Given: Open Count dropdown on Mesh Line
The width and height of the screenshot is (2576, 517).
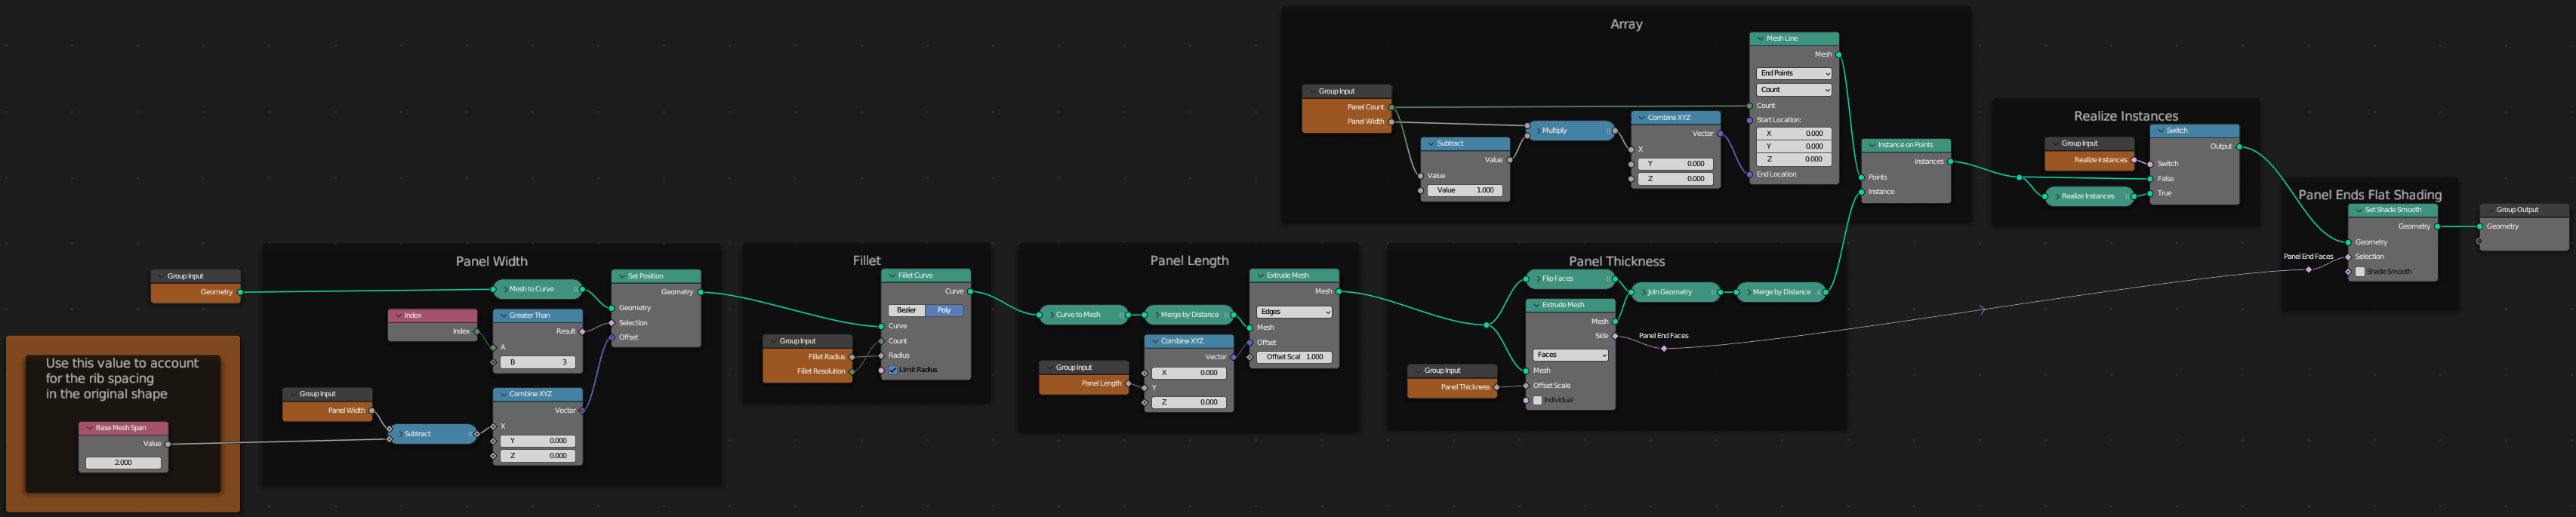Looking at the screenshot, I should (x=1794, y=90).
